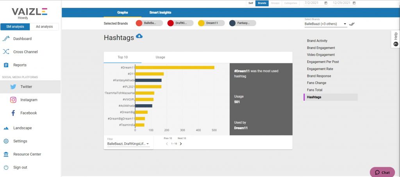Screen dimensions: 400x177
Task: Click the Sign out power icon
Action: [6, 167]
